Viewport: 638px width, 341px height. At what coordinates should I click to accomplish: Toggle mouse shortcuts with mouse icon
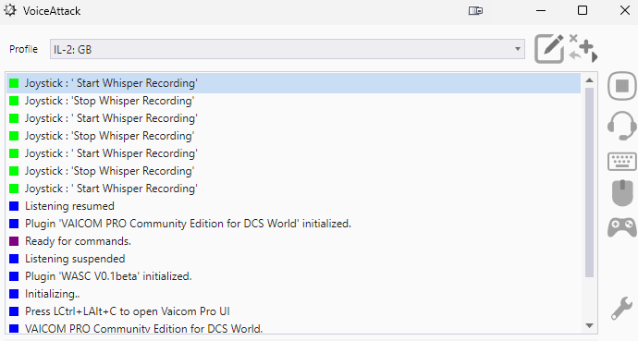coord(622,193)
